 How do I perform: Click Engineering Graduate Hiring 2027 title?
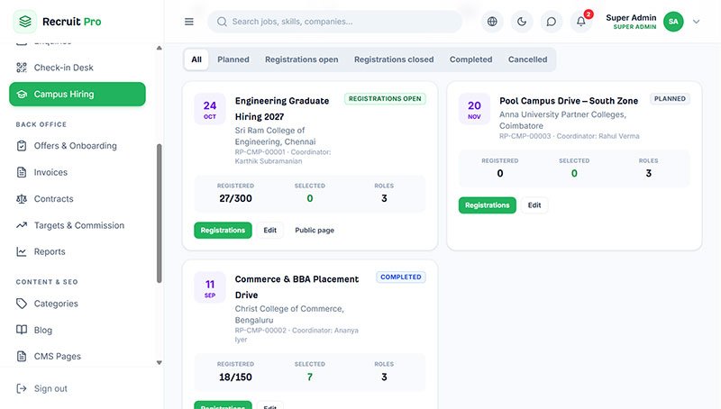pos(282,108)
